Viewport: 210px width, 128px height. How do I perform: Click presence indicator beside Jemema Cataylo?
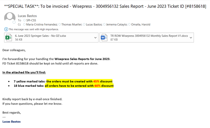104,24
